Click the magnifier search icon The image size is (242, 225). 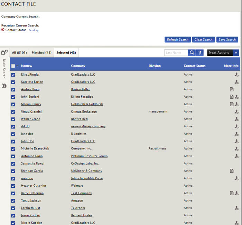[x=192, y=52]
